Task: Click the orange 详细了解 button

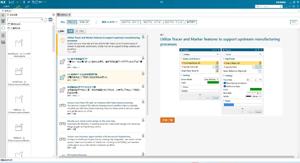Action: (167, 120)
